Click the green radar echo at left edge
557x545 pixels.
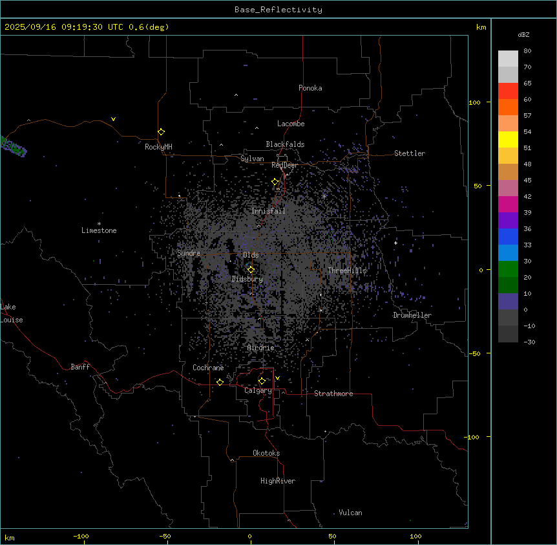pos(13,147)
